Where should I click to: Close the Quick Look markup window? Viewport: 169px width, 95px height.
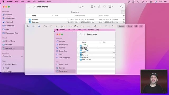click(28, 26)
